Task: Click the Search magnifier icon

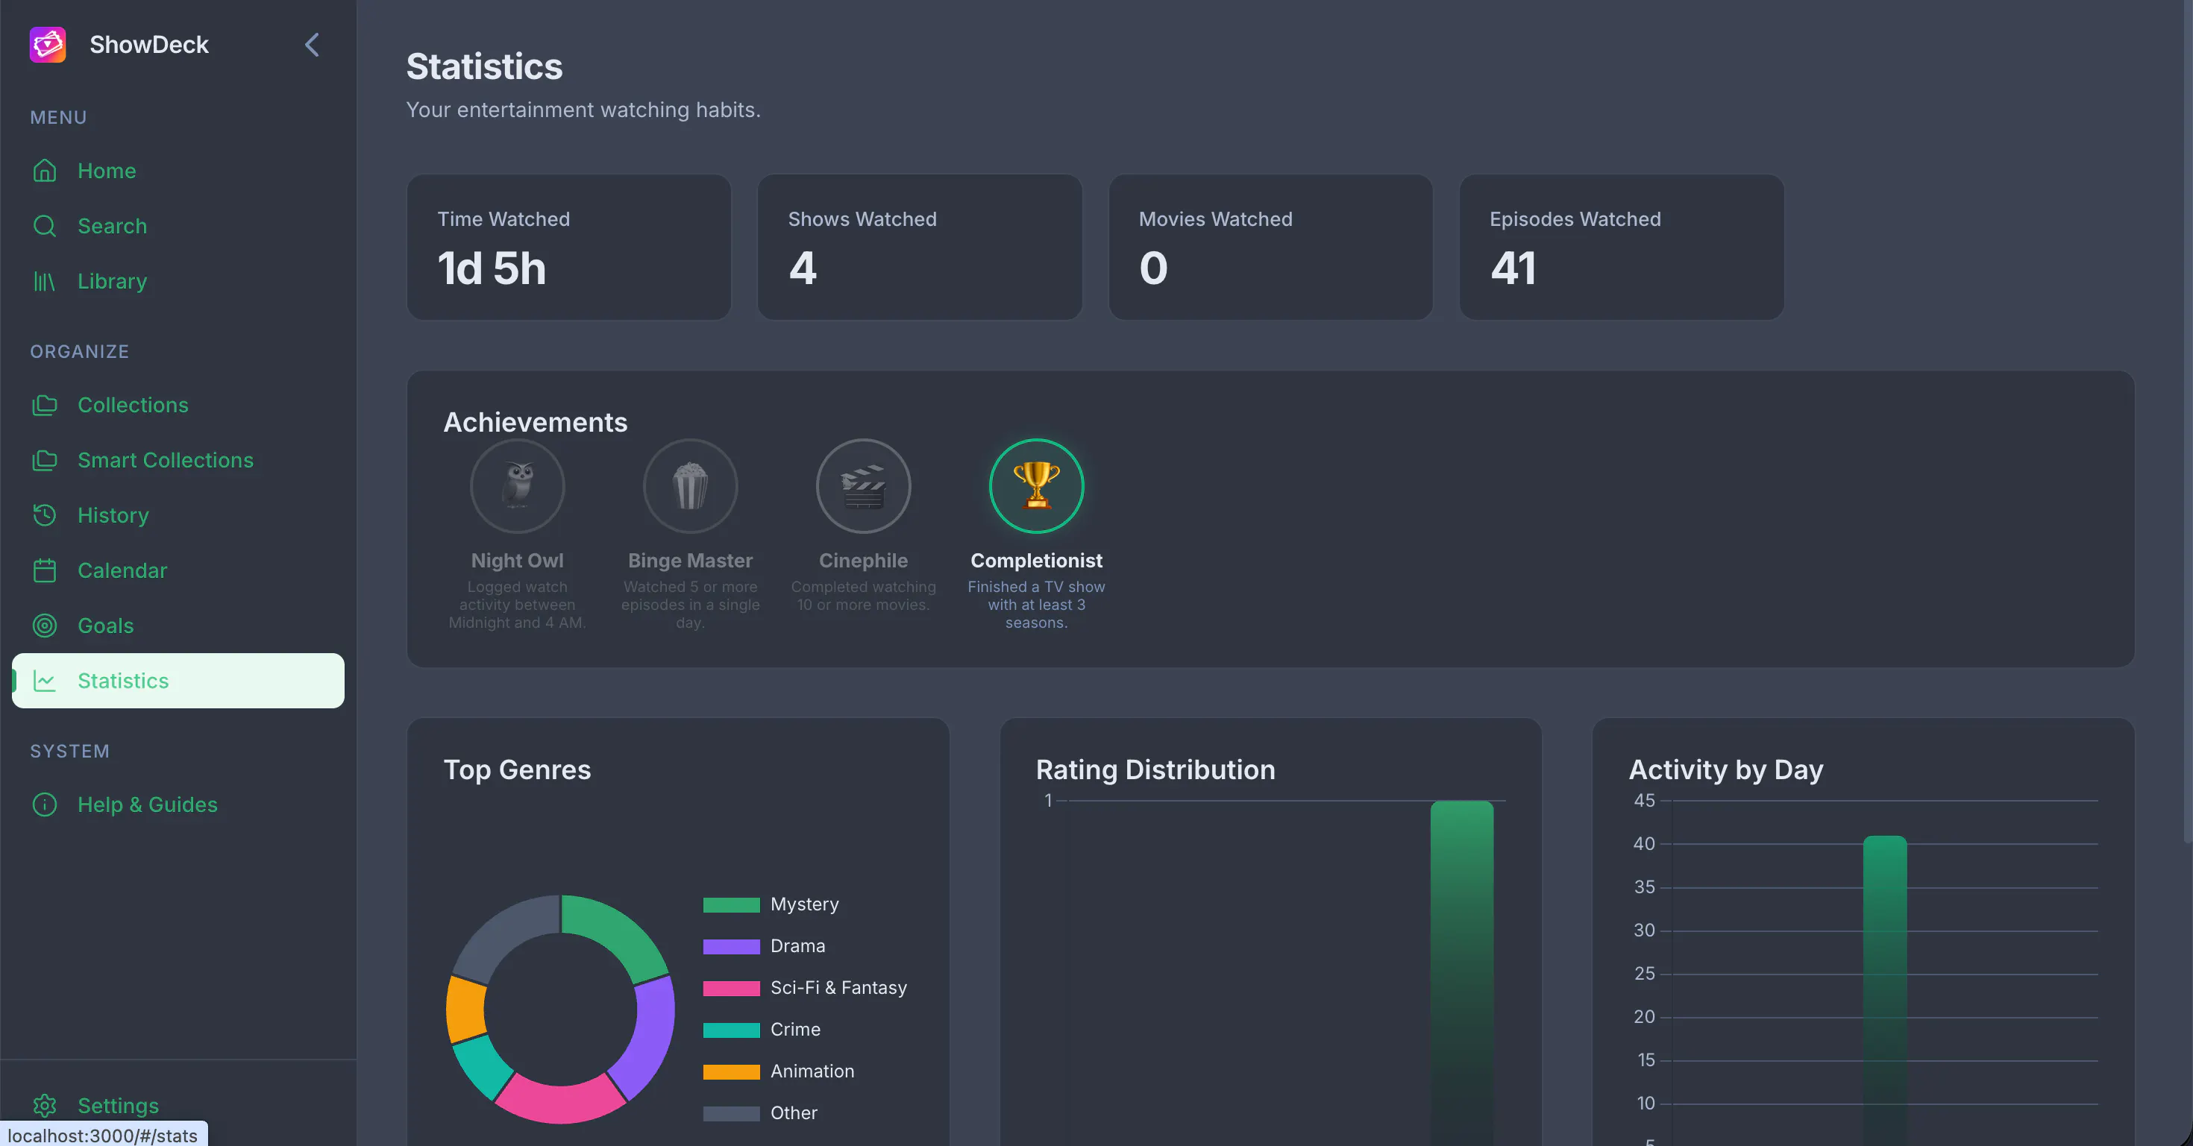Action: [x=44, y=227]
